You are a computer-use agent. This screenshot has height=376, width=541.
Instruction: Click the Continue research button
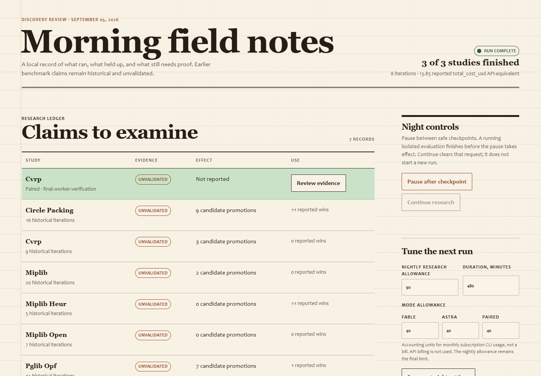point(431,202)
